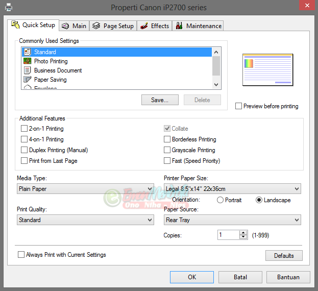The image size is (318, 291).
Task: Open the Printer Paper Size dropdown
Action: pyautogui.click(x=232, y=189)
